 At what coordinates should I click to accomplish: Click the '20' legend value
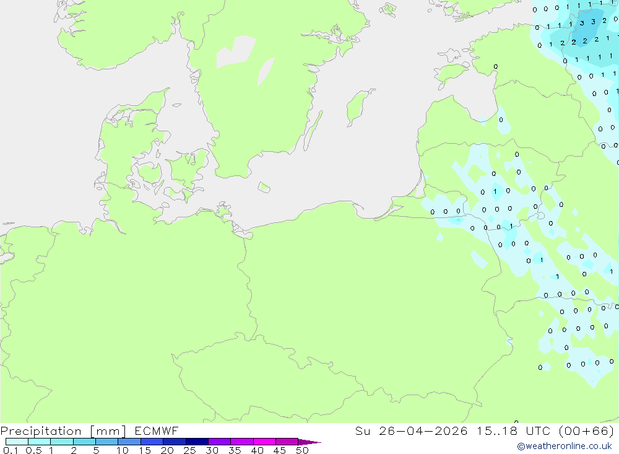pyautogui.click(x=167, y=450)
